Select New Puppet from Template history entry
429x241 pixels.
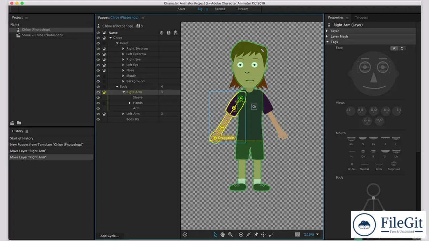point(47,145)
